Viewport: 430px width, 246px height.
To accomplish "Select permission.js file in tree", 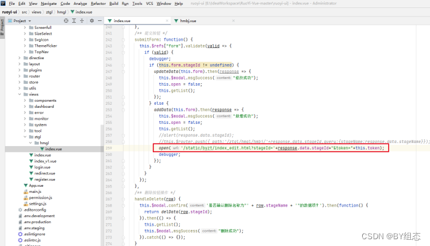I will [40, 198].
